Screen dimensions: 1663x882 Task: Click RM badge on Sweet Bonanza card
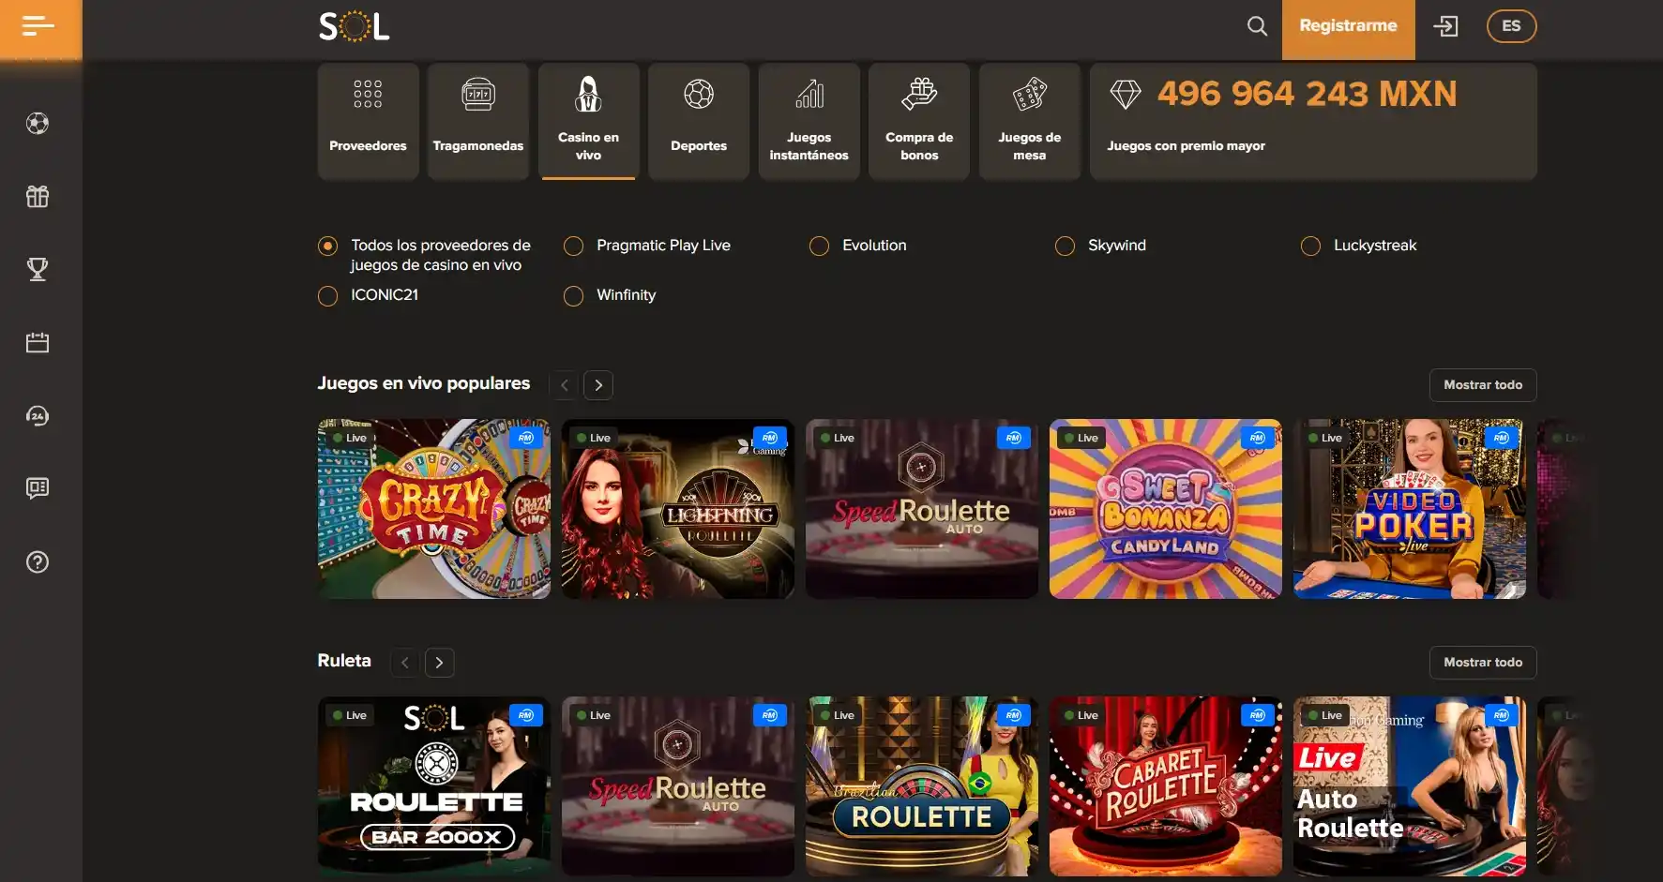pyautogui.click(x=1257, y=438)
